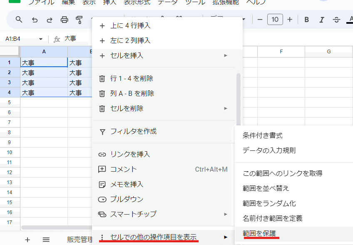This screenshot has width=353, height=245.
Task: Redo the last action
Action: [x=49, y=20]
